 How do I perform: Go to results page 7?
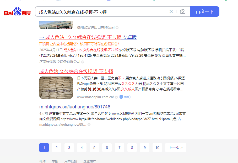click(120, 148)
